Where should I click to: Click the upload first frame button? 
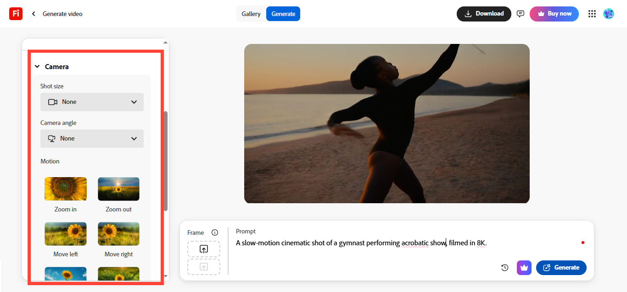pos(203,249)
